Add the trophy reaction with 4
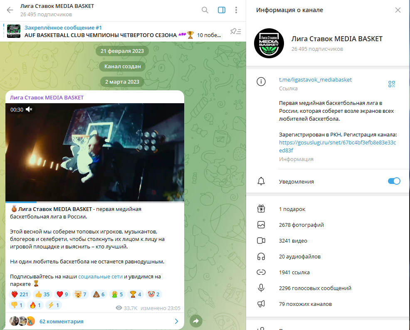Viewport: 410px width, 330px height. pos(136,294)
